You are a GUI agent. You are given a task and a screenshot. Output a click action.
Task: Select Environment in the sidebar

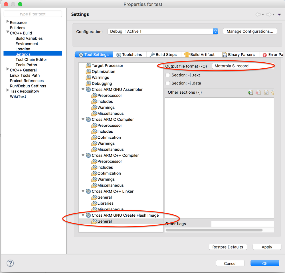pos(27,44)
